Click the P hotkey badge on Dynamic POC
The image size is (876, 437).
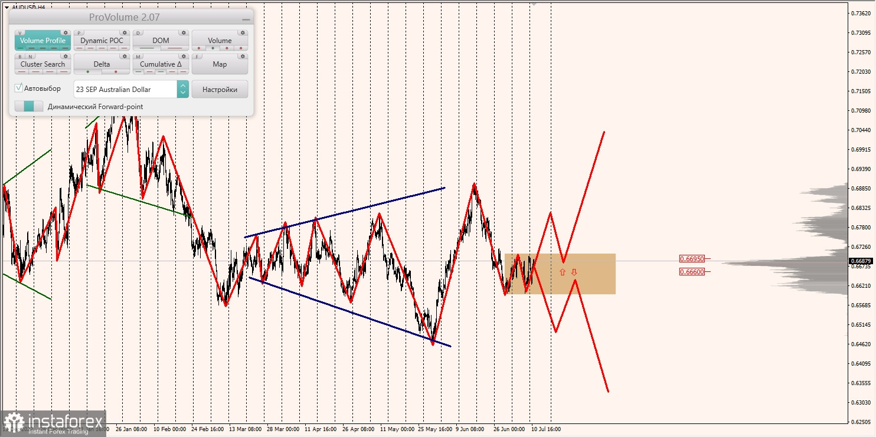point(79,33)
